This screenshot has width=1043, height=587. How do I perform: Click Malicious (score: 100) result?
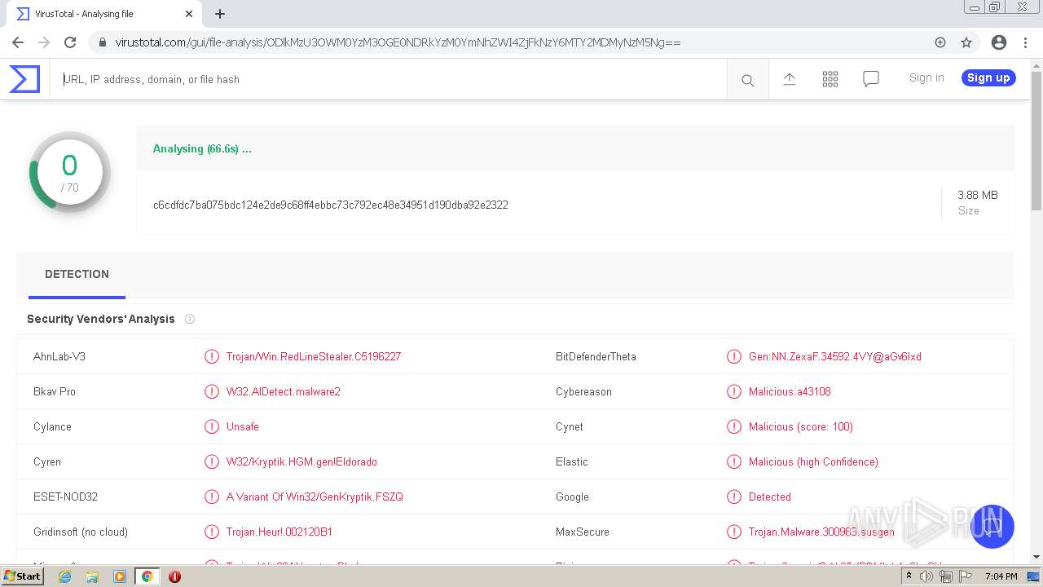point(801,426)
